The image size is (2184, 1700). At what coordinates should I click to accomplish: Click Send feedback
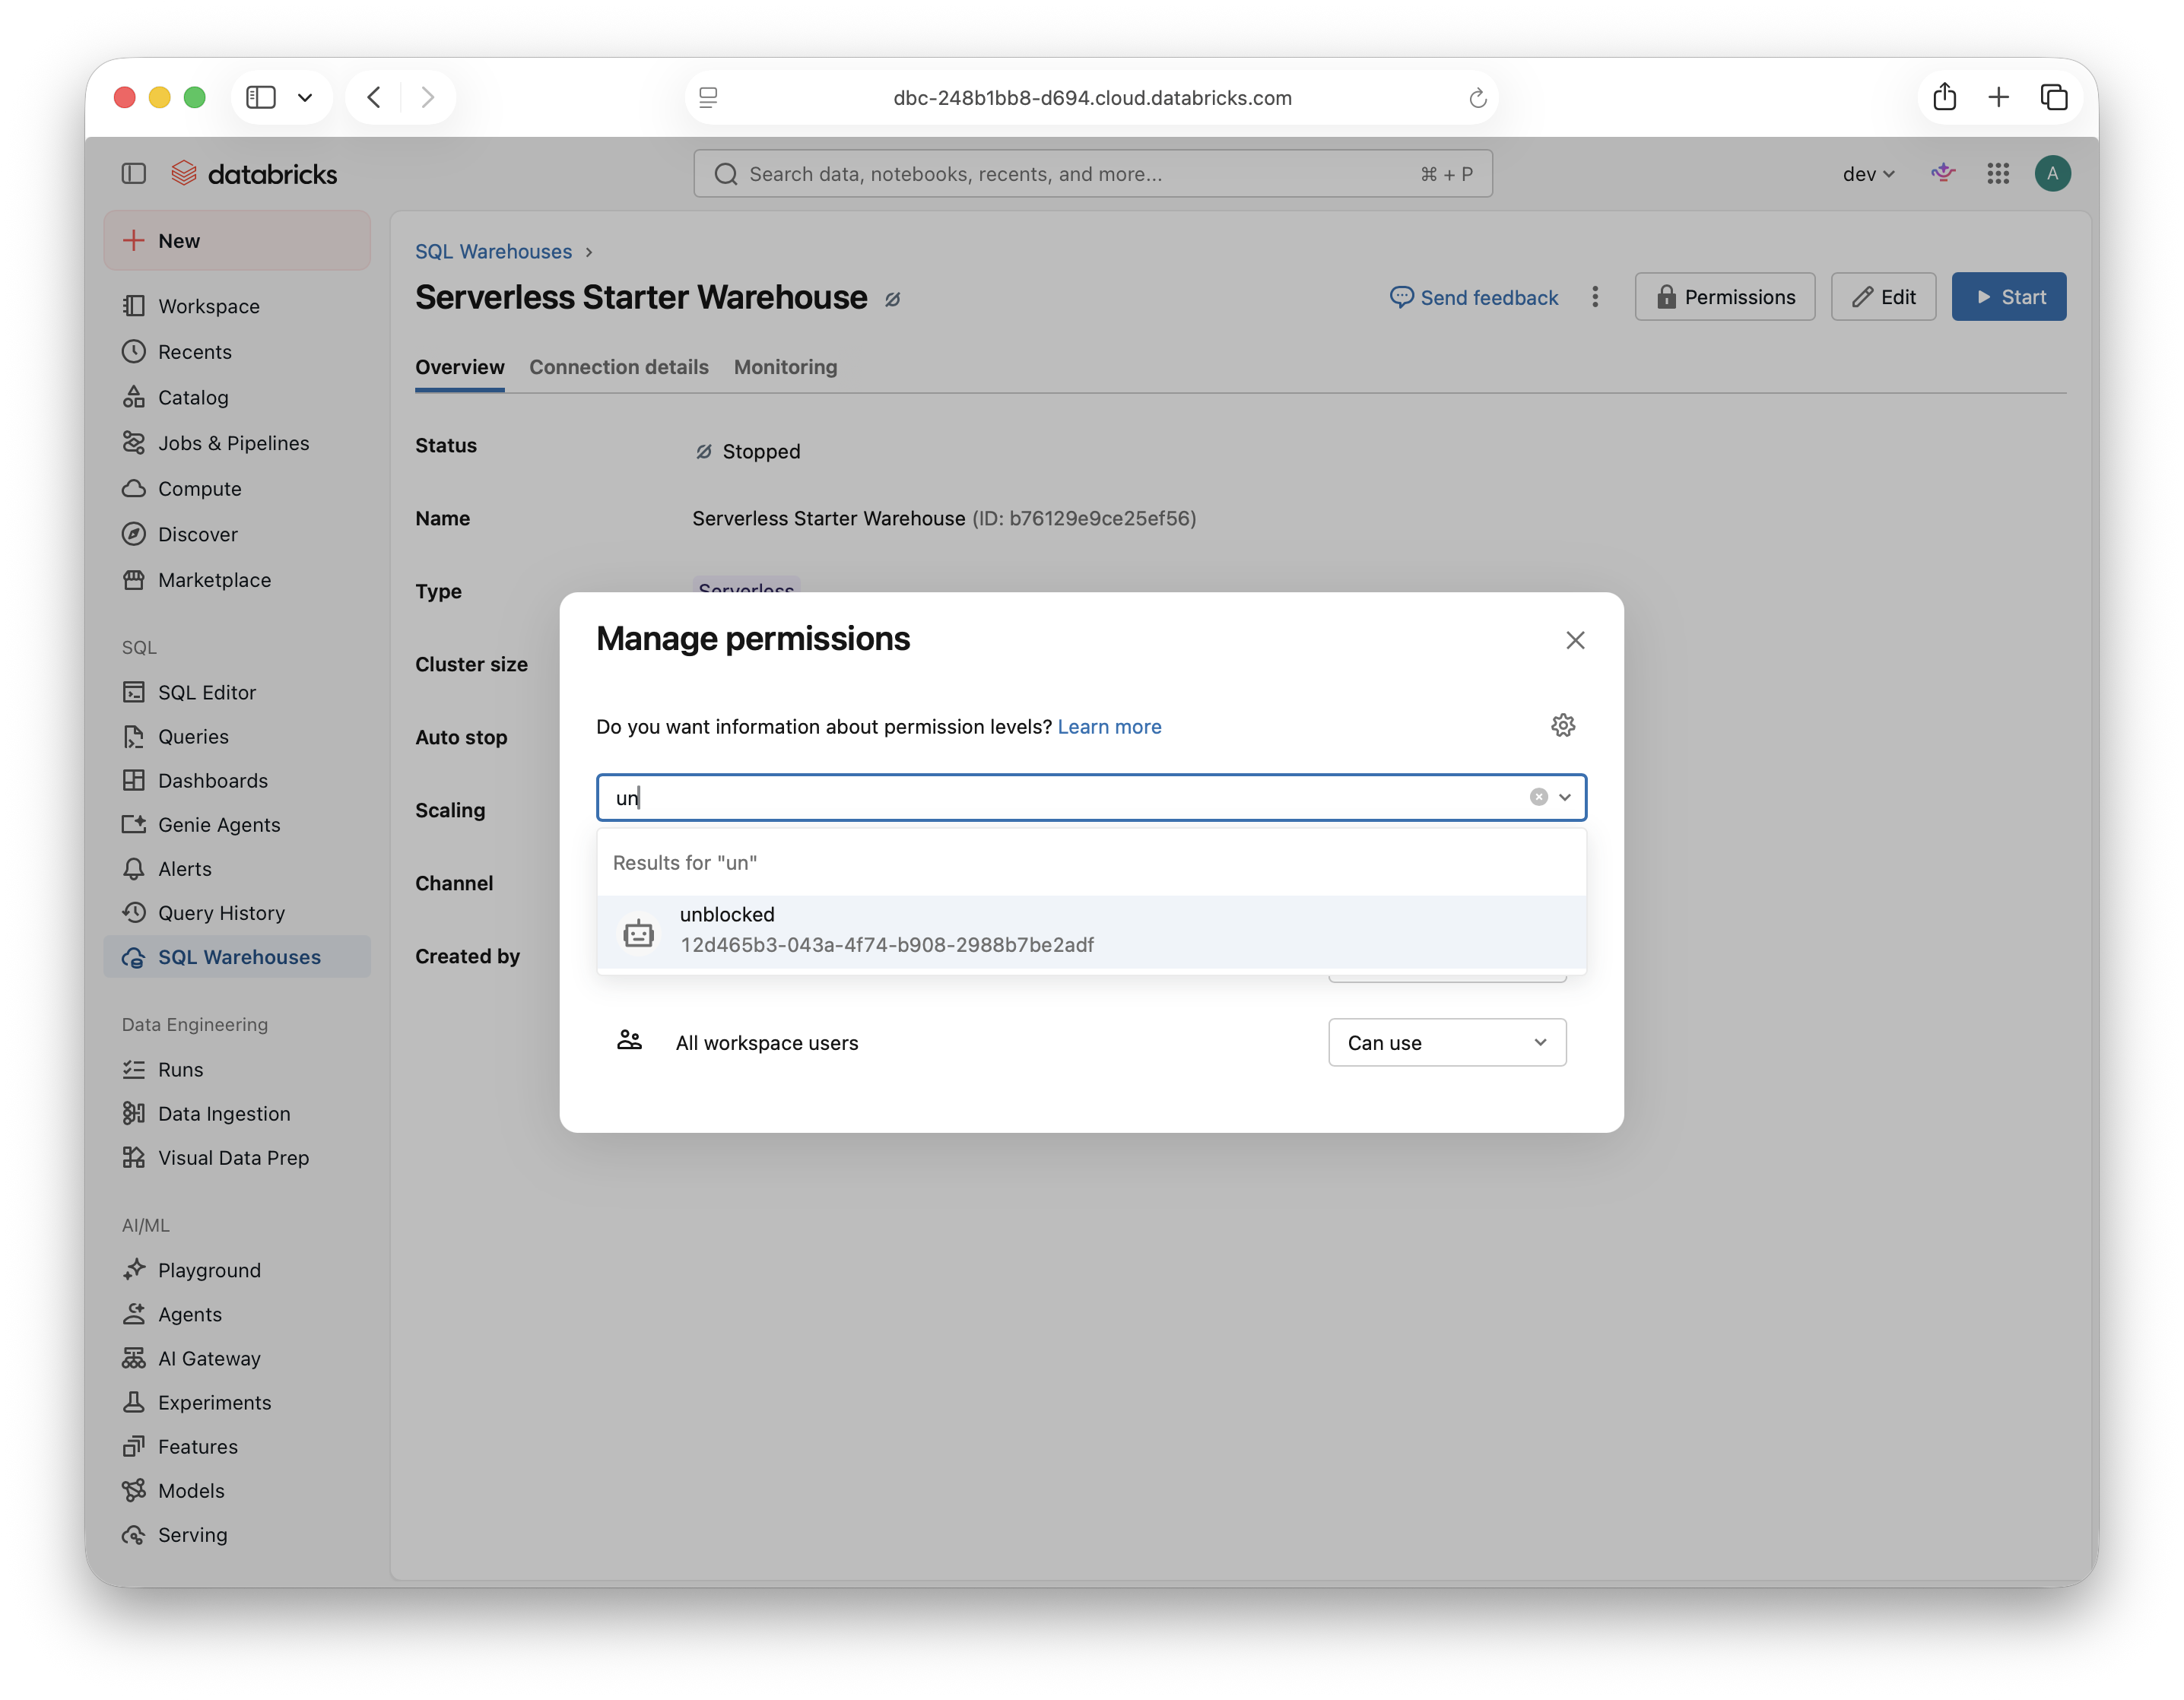1473,297
